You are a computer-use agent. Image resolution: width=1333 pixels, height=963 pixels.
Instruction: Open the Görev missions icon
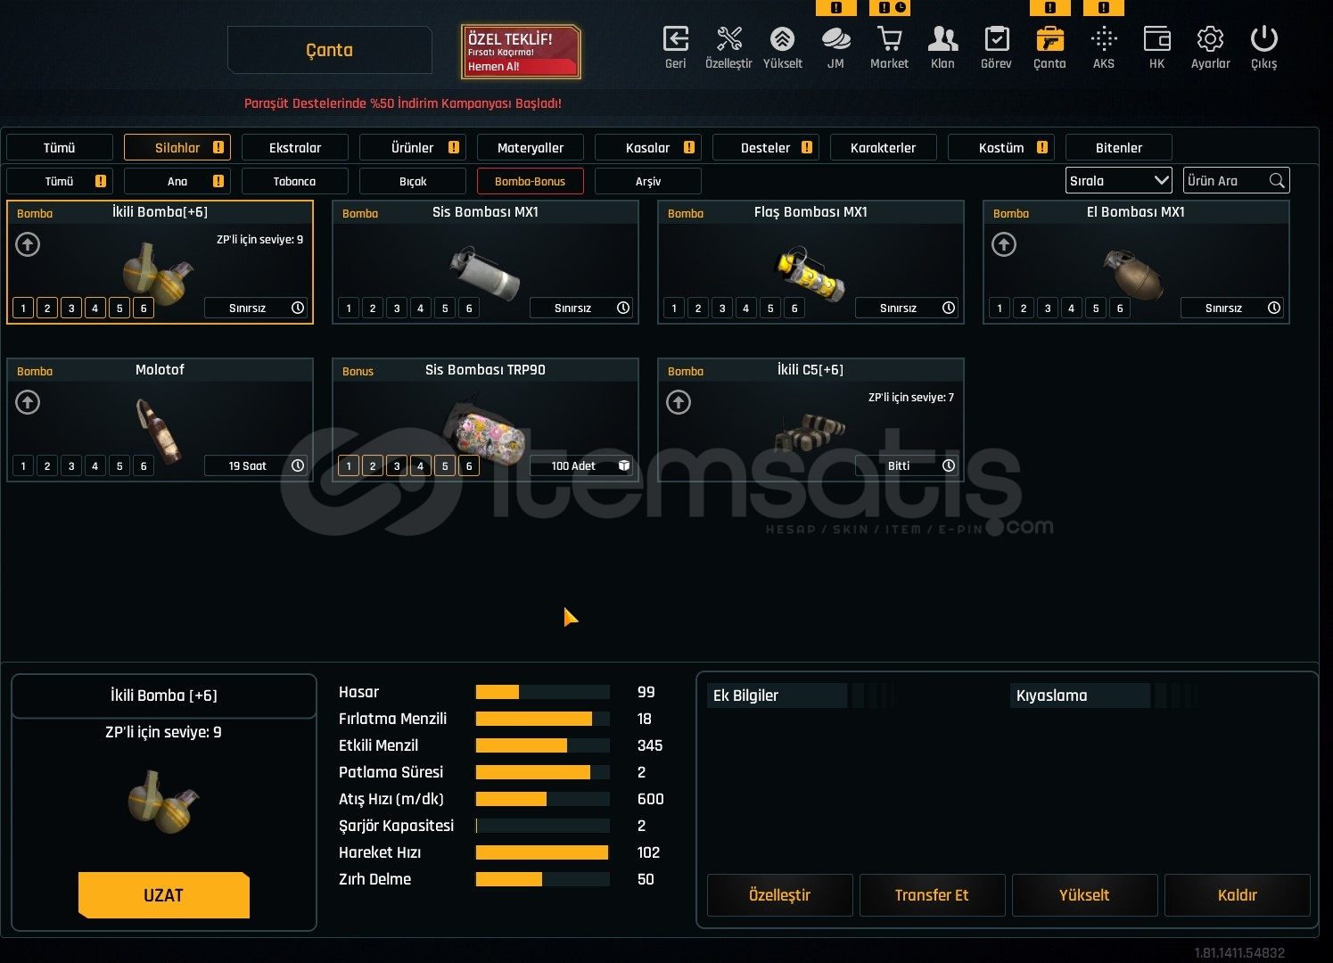click(996, 40)
